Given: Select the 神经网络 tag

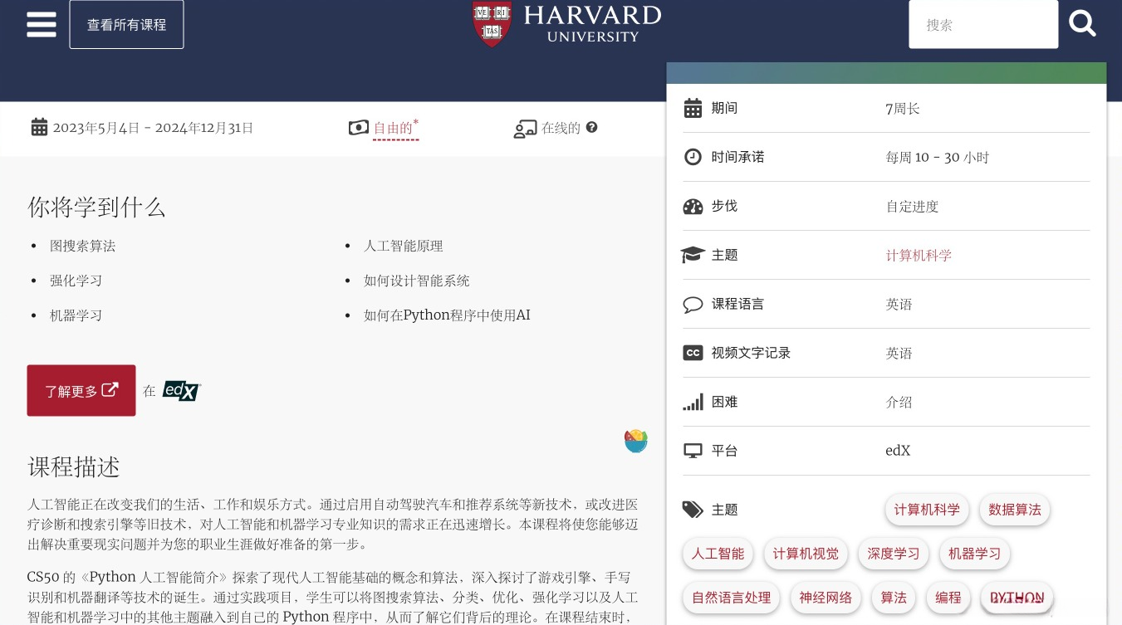Looking at the screenshot, I should pyautogui.click(x=826, y=598).
